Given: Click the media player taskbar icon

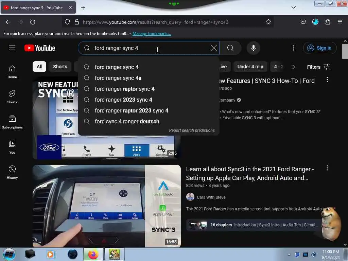Looking at the screenshot, I should (51, 254).
